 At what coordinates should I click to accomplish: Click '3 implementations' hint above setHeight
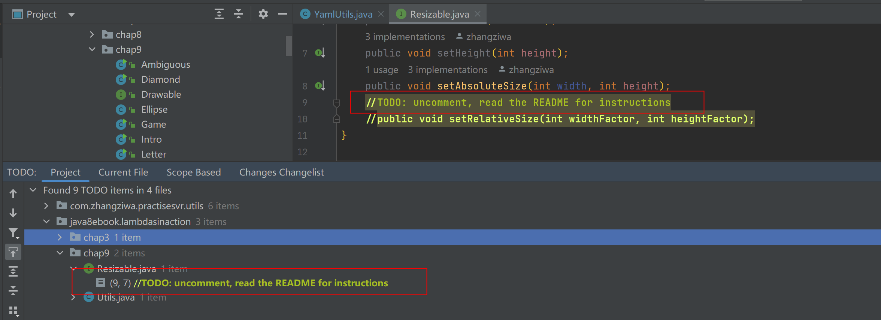[x=405, y=37]
